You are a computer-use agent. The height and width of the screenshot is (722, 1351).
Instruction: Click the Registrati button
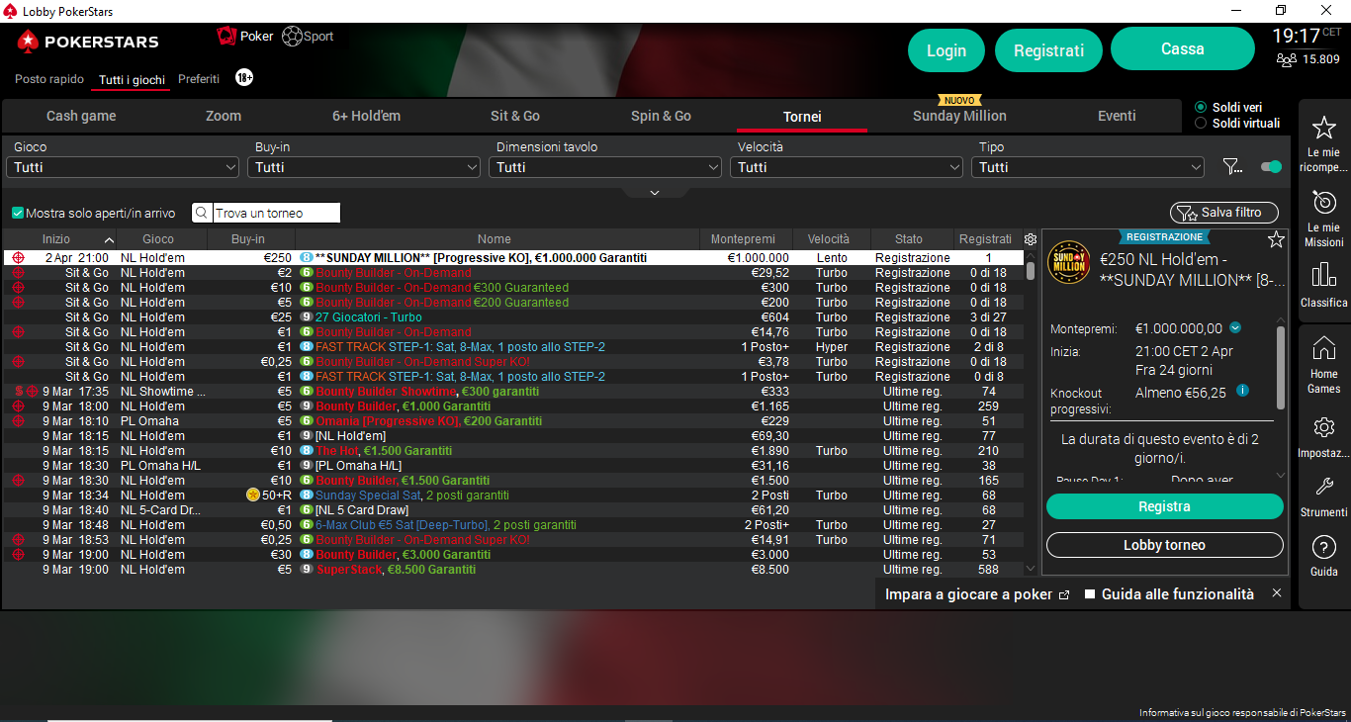pyautogui.click(x=1048, y=50)
